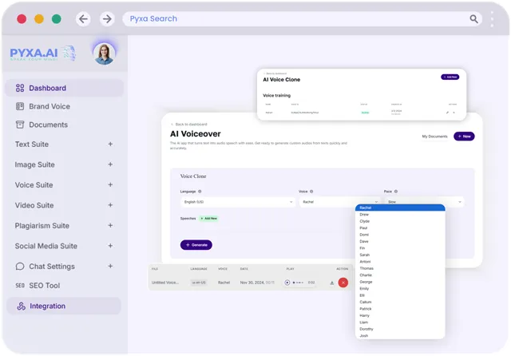Click the red window dot

click(22, 19)
